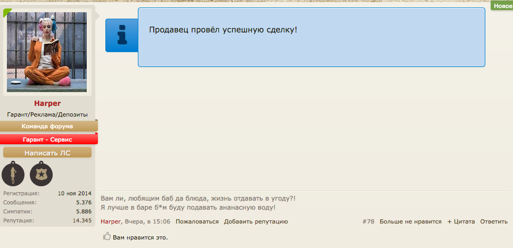Click the blue info icon
513x248 pixels.
click(x=122, y=36)
